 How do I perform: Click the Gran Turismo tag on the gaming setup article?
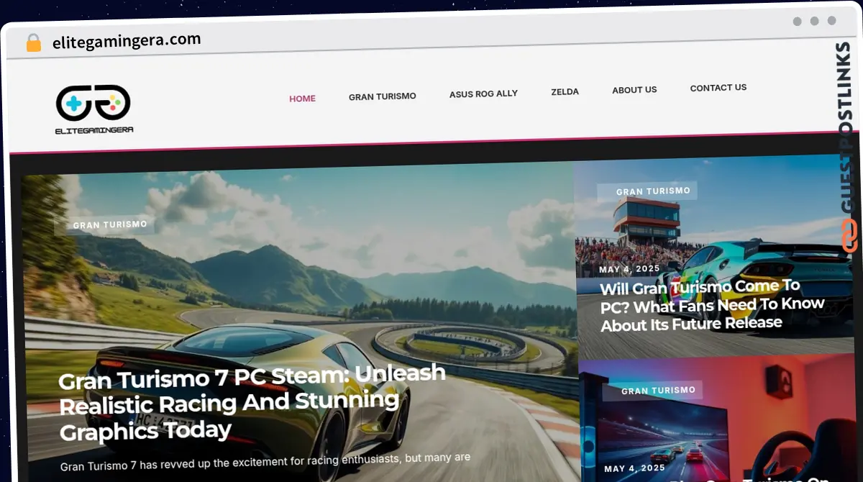click(x=658, y=391)
